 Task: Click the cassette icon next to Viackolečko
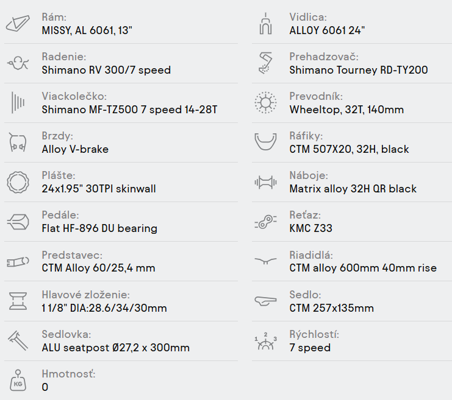pos(18,102)
